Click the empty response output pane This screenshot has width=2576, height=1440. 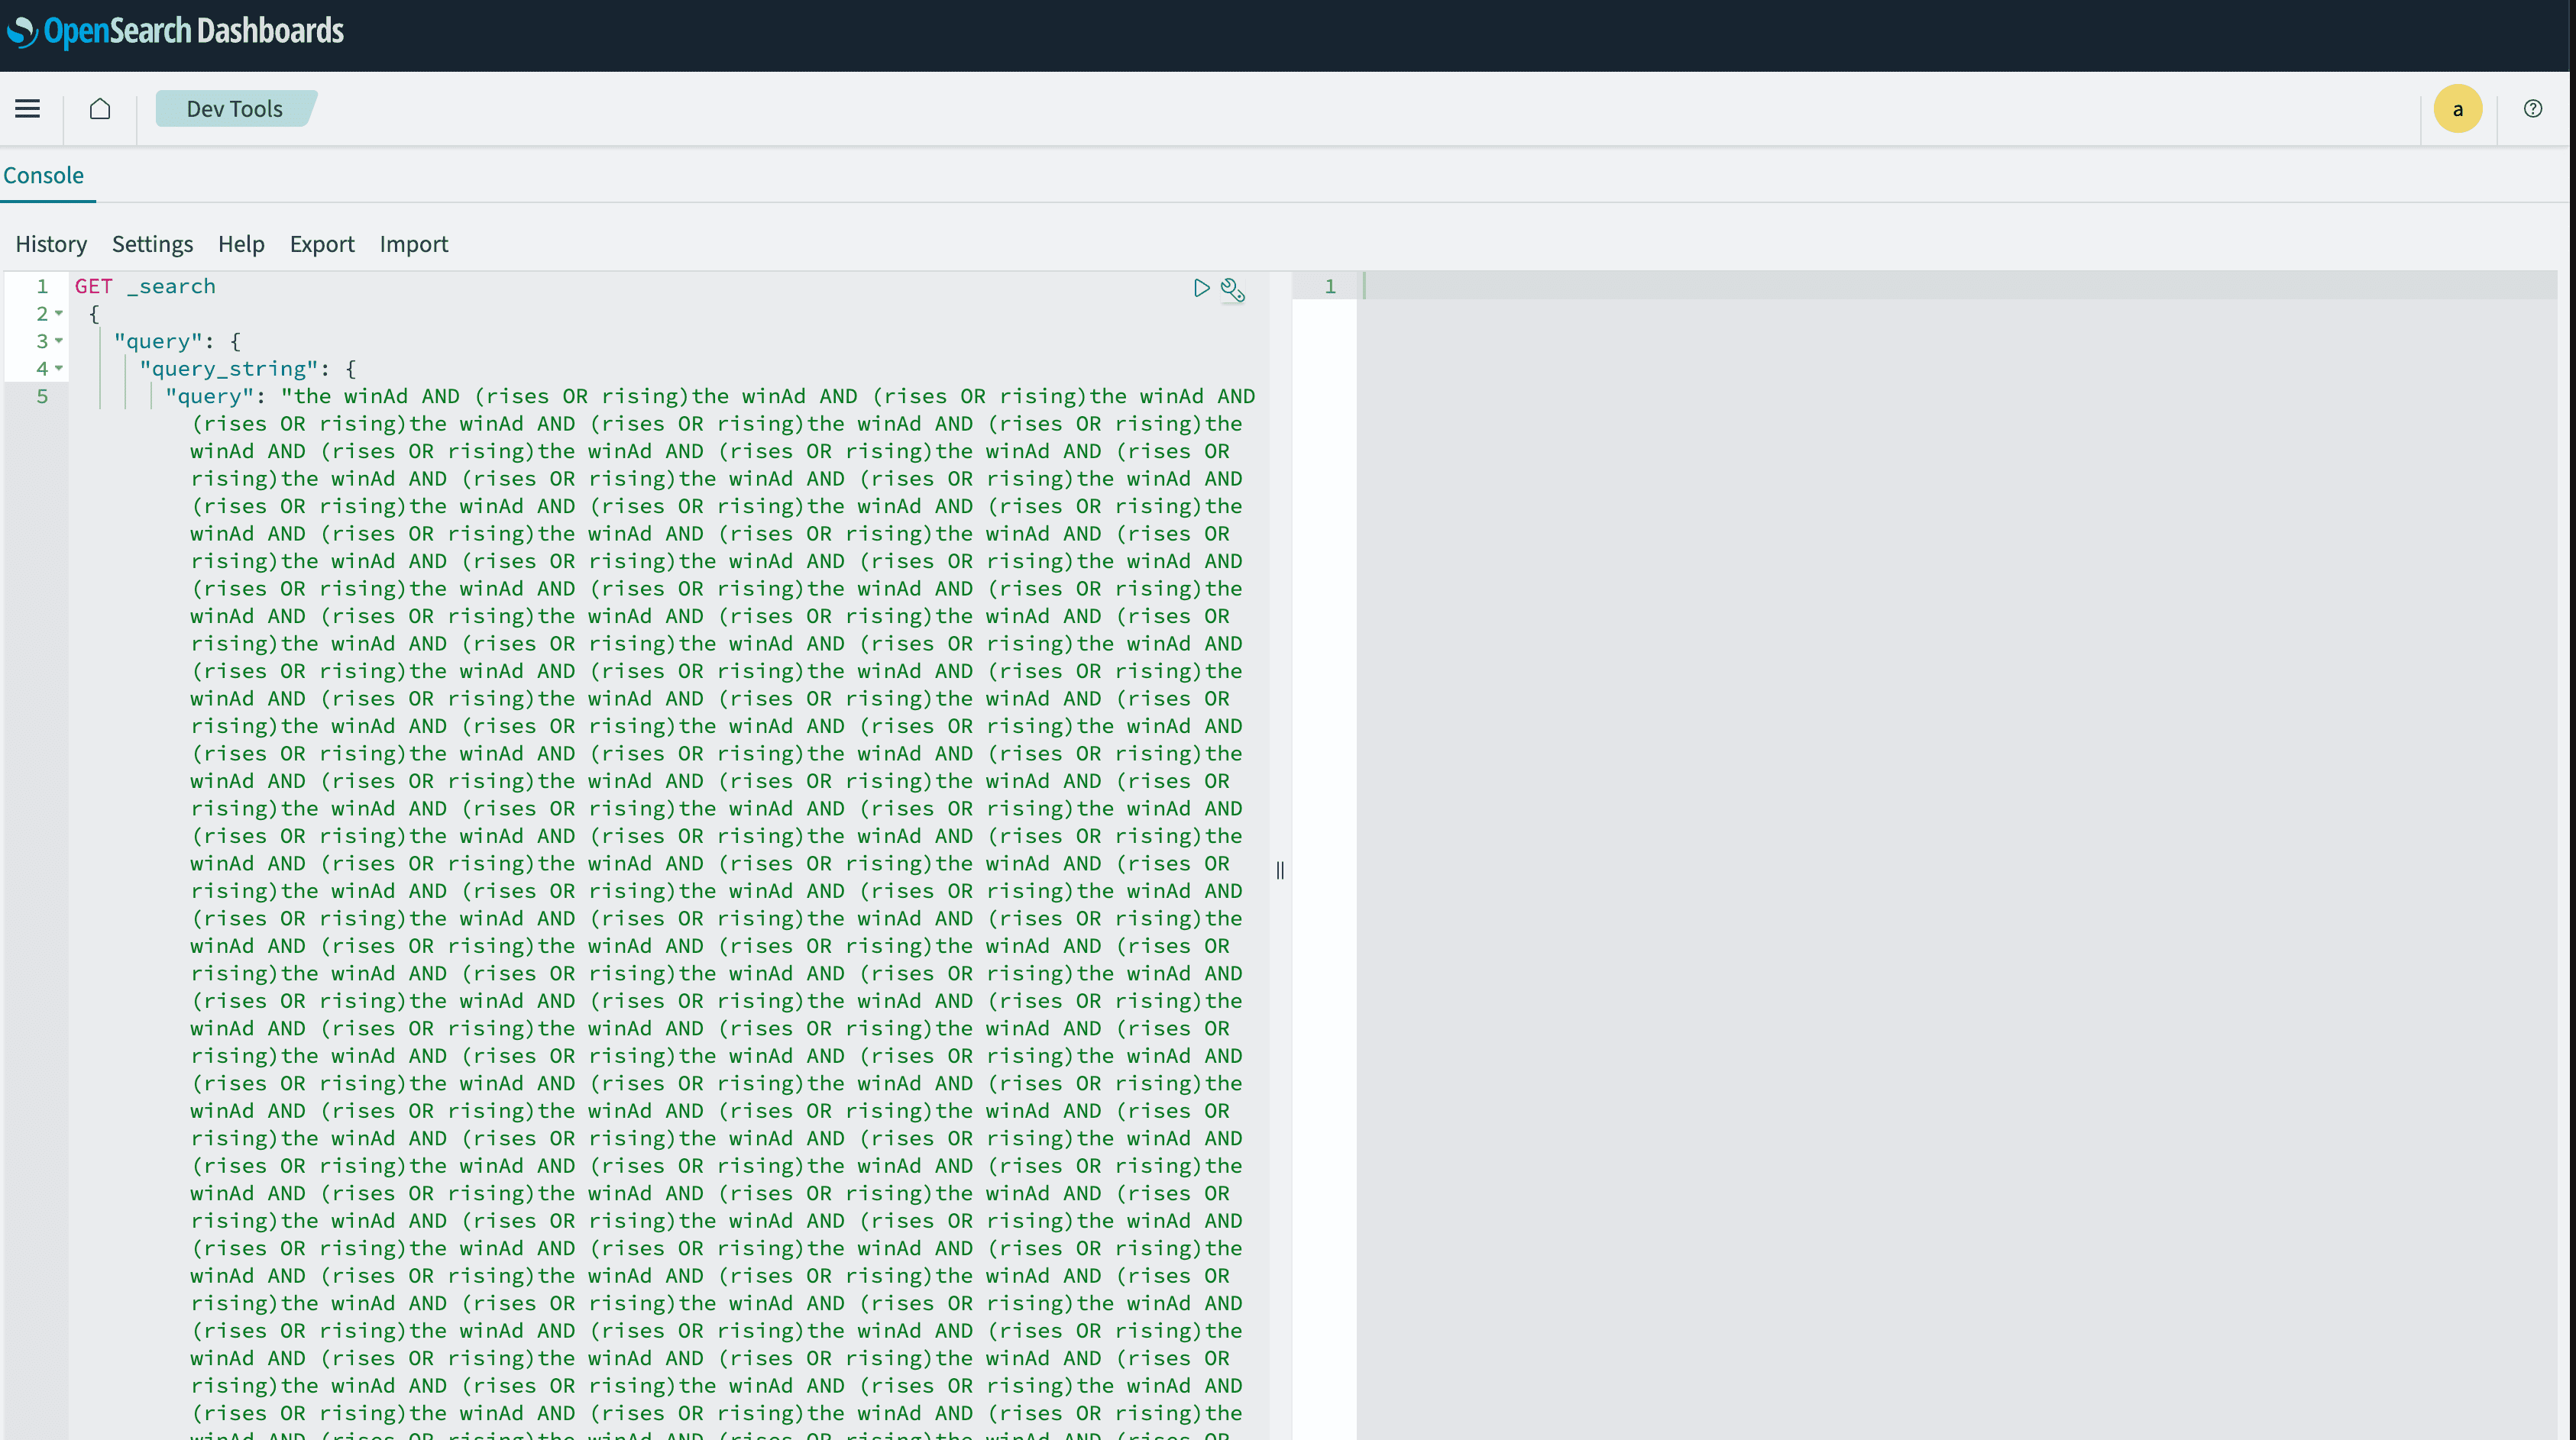(x=1900, y=699)
